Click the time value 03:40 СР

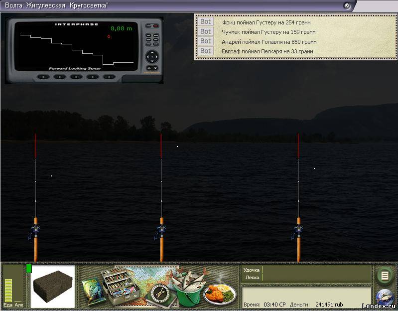[x=274, y=305]
